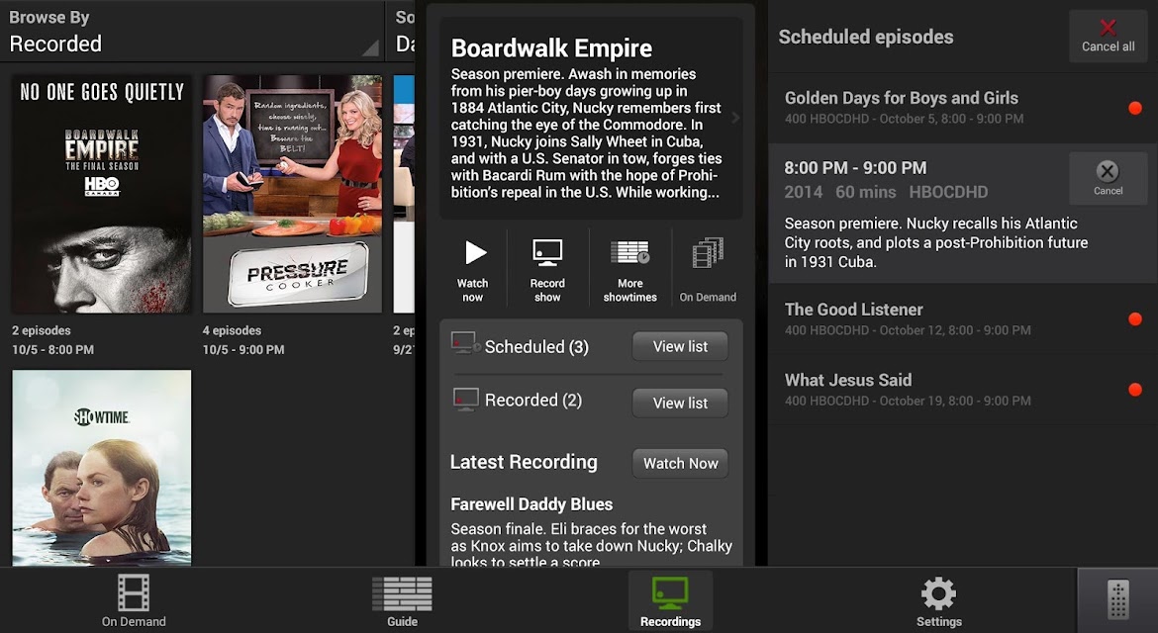Tap the Recorded (2) monitor icon
Viewport: 1158px width, 633px height.
pos(465,400)
